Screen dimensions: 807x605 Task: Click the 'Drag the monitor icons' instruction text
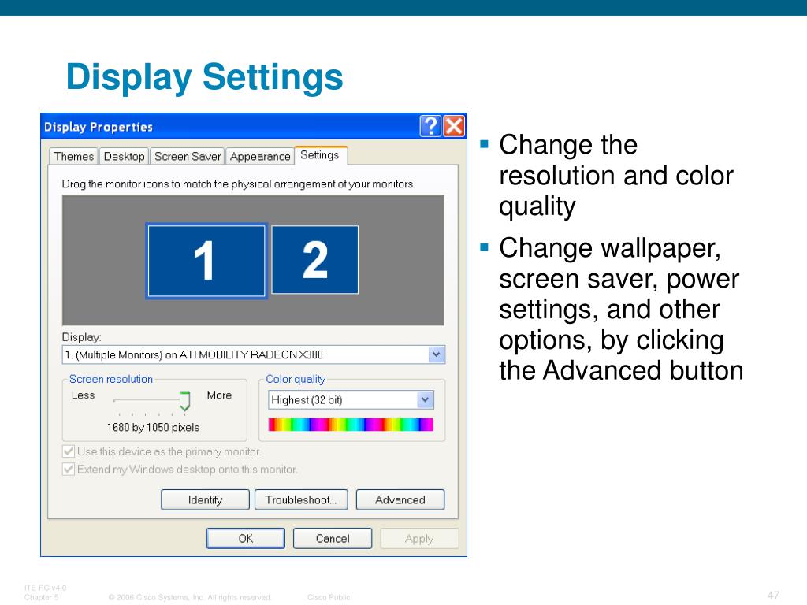tap(238, 184)
